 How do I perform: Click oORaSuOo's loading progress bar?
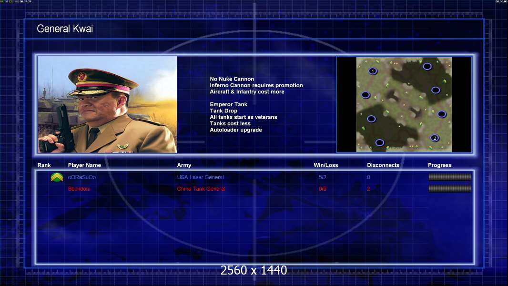[450, 177]
